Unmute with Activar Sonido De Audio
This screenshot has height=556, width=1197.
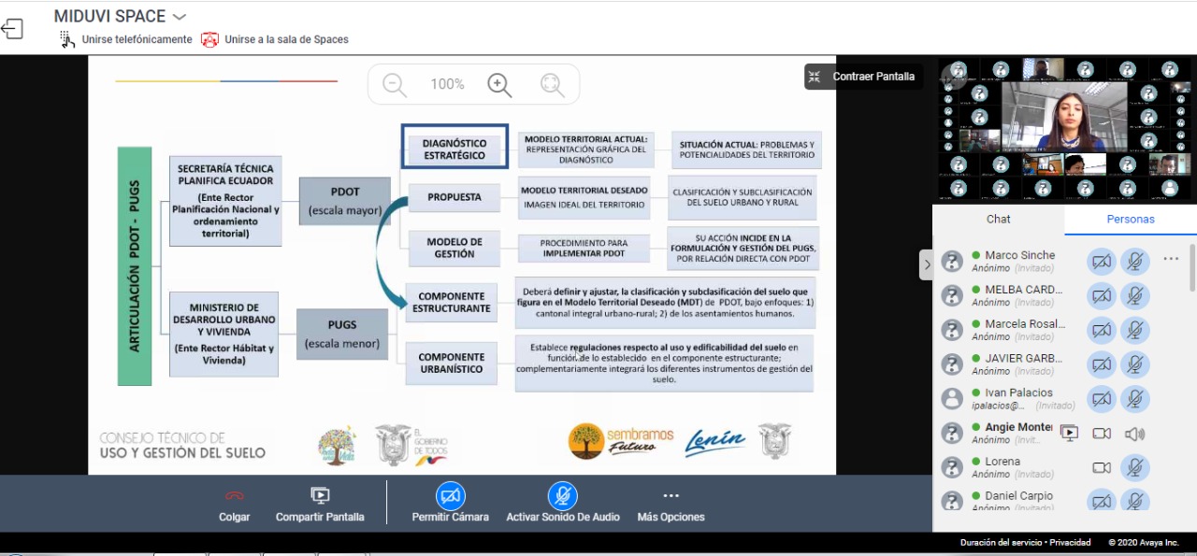[562, 496]
